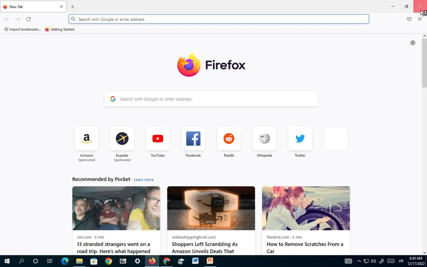Open the Reddit shortcut tile
The width and height of the screenshot is (427, 267).
[x=229, y=139]
